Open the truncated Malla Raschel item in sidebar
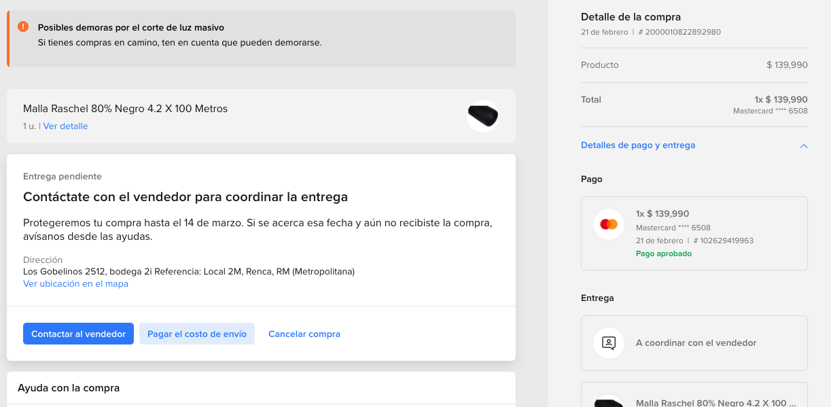 click(711, 402)
